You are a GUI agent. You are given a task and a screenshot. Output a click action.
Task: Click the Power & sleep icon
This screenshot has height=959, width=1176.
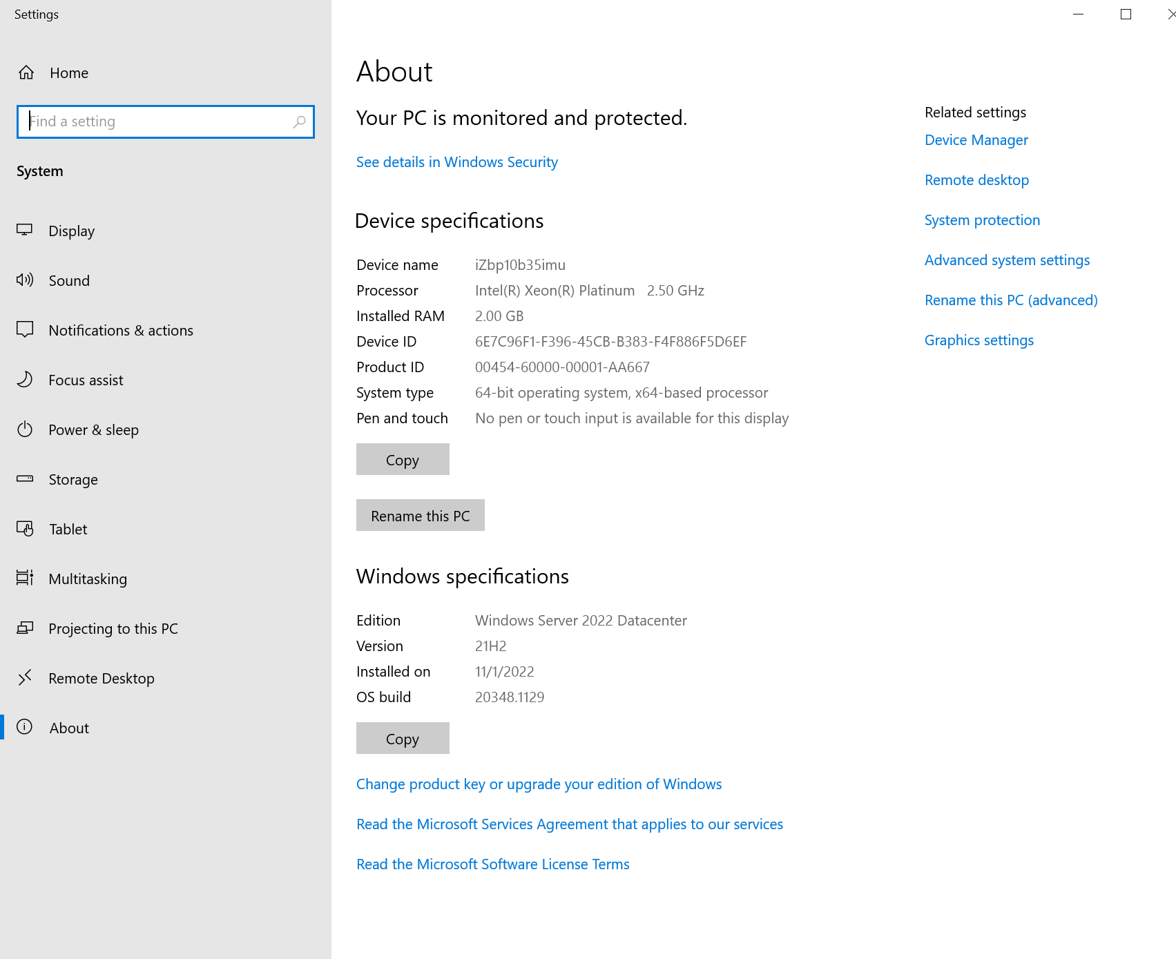pyautogui.click(x=25, y=429)
